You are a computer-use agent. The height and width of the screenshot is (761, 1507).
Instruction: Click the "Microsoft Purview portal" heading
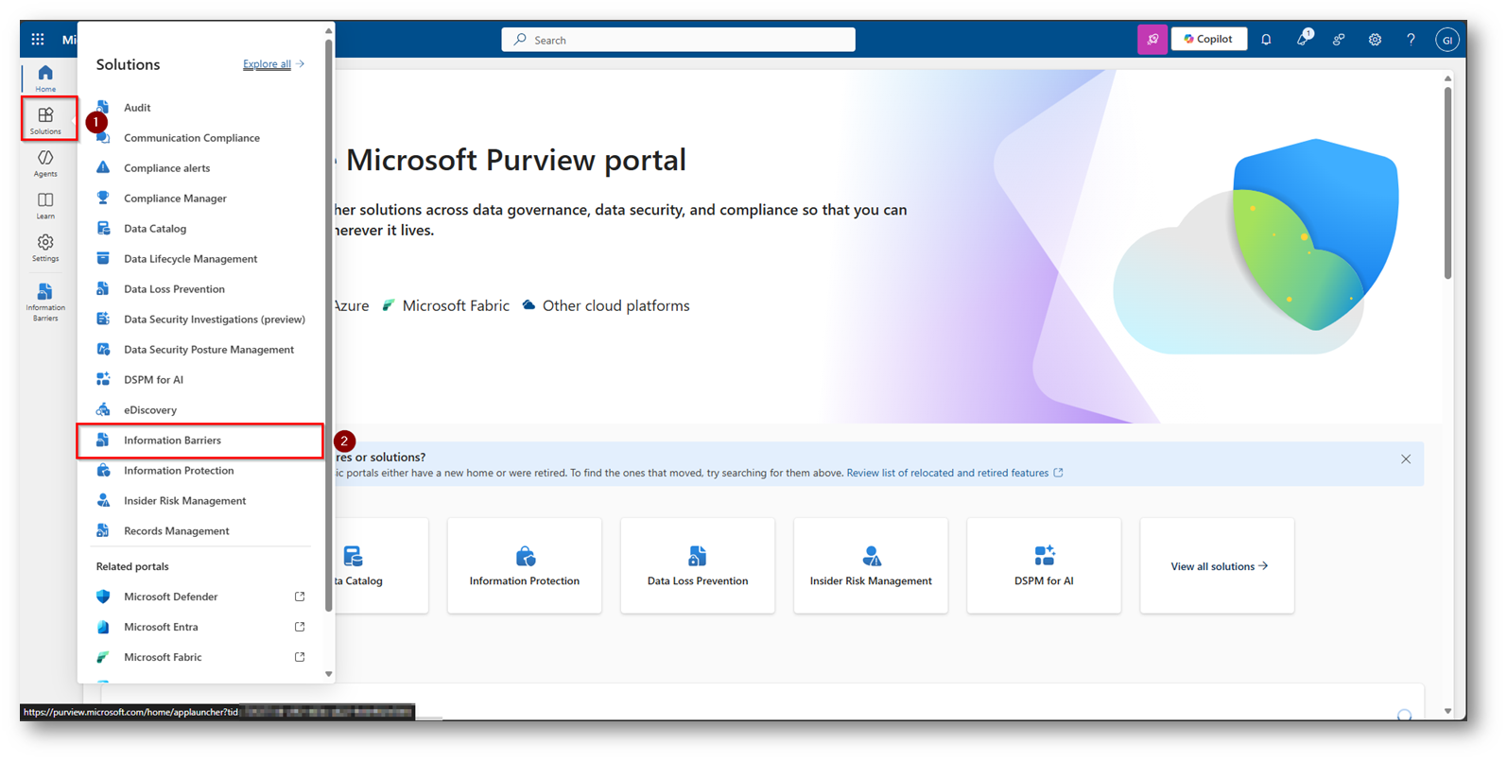tap(516, 160)
